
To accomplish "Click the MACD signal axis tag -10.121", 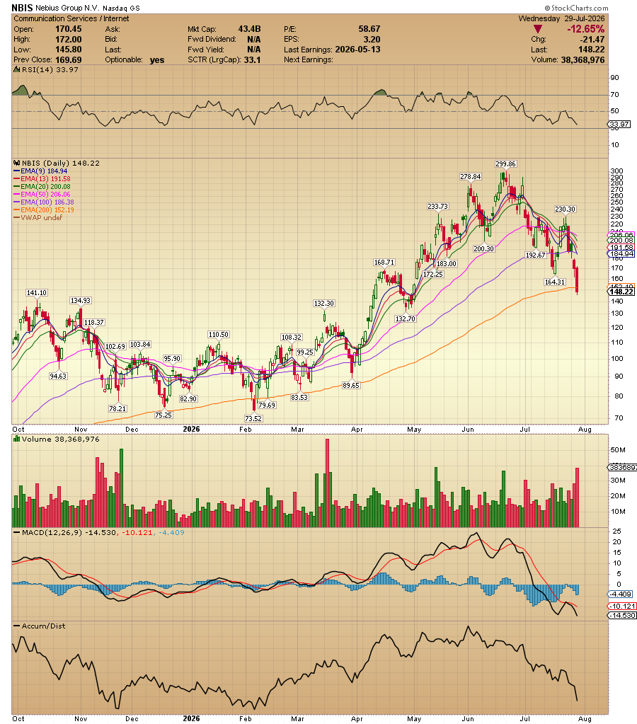I will coord(622,606).
